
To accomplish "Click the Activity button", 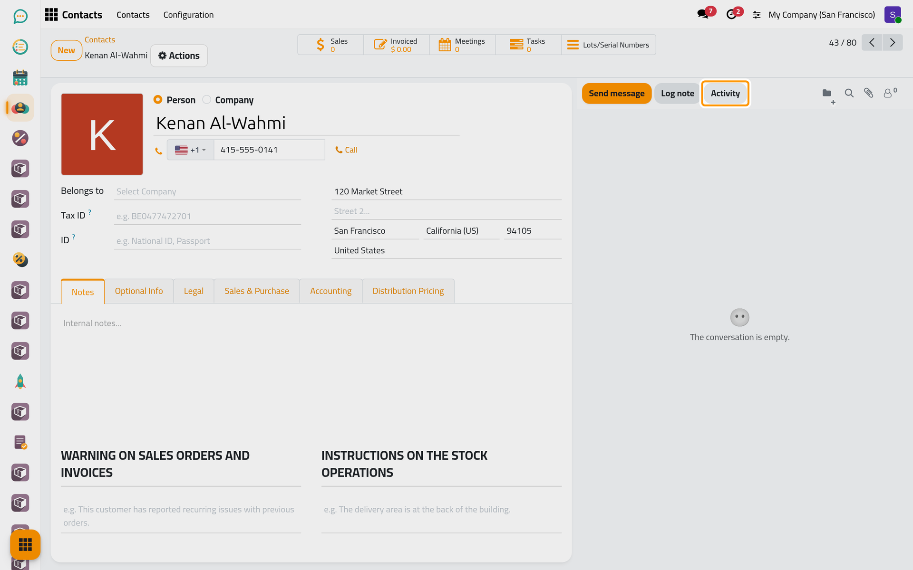I will click(x=725, y=94).
